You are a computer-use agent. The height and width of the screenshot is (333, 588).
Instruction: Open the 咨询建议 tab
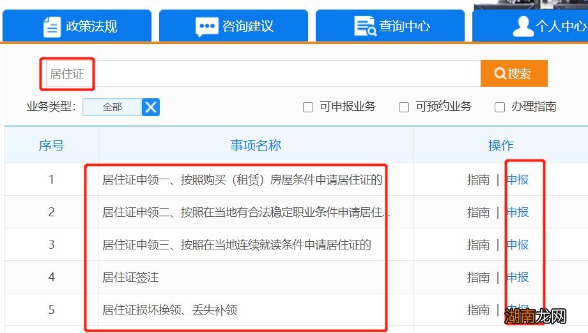pos(233,26)
